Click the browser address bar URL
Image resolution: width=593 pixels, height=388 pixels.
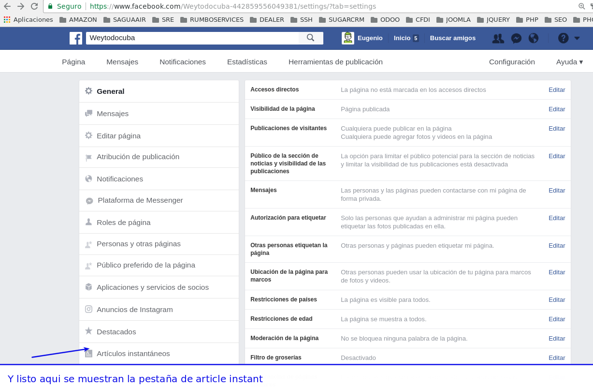[233, 6]
